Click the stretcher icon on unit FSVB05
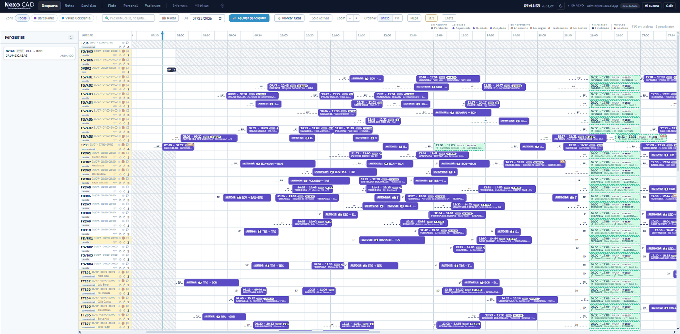Viewport: 680px width, 334px height. click(115, 55)
